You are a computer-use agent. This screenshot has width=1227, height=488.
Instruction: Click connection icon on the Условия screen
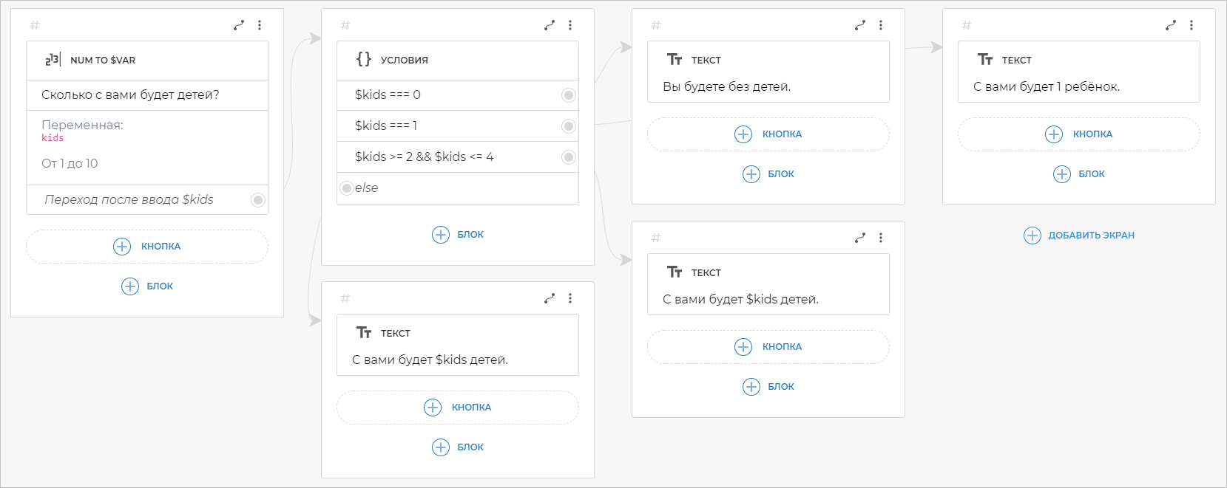point(550,25)
